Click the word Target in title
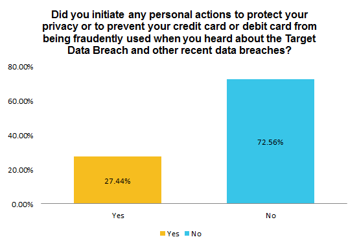The height and width of the screenshot is (248, 359). click(301, 38)
